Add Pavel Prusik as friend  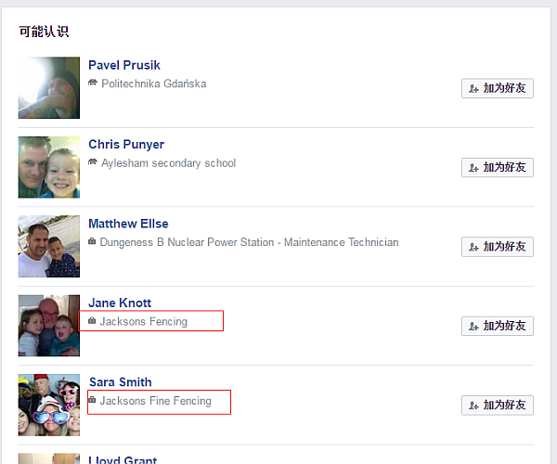(x=498, y=88)
